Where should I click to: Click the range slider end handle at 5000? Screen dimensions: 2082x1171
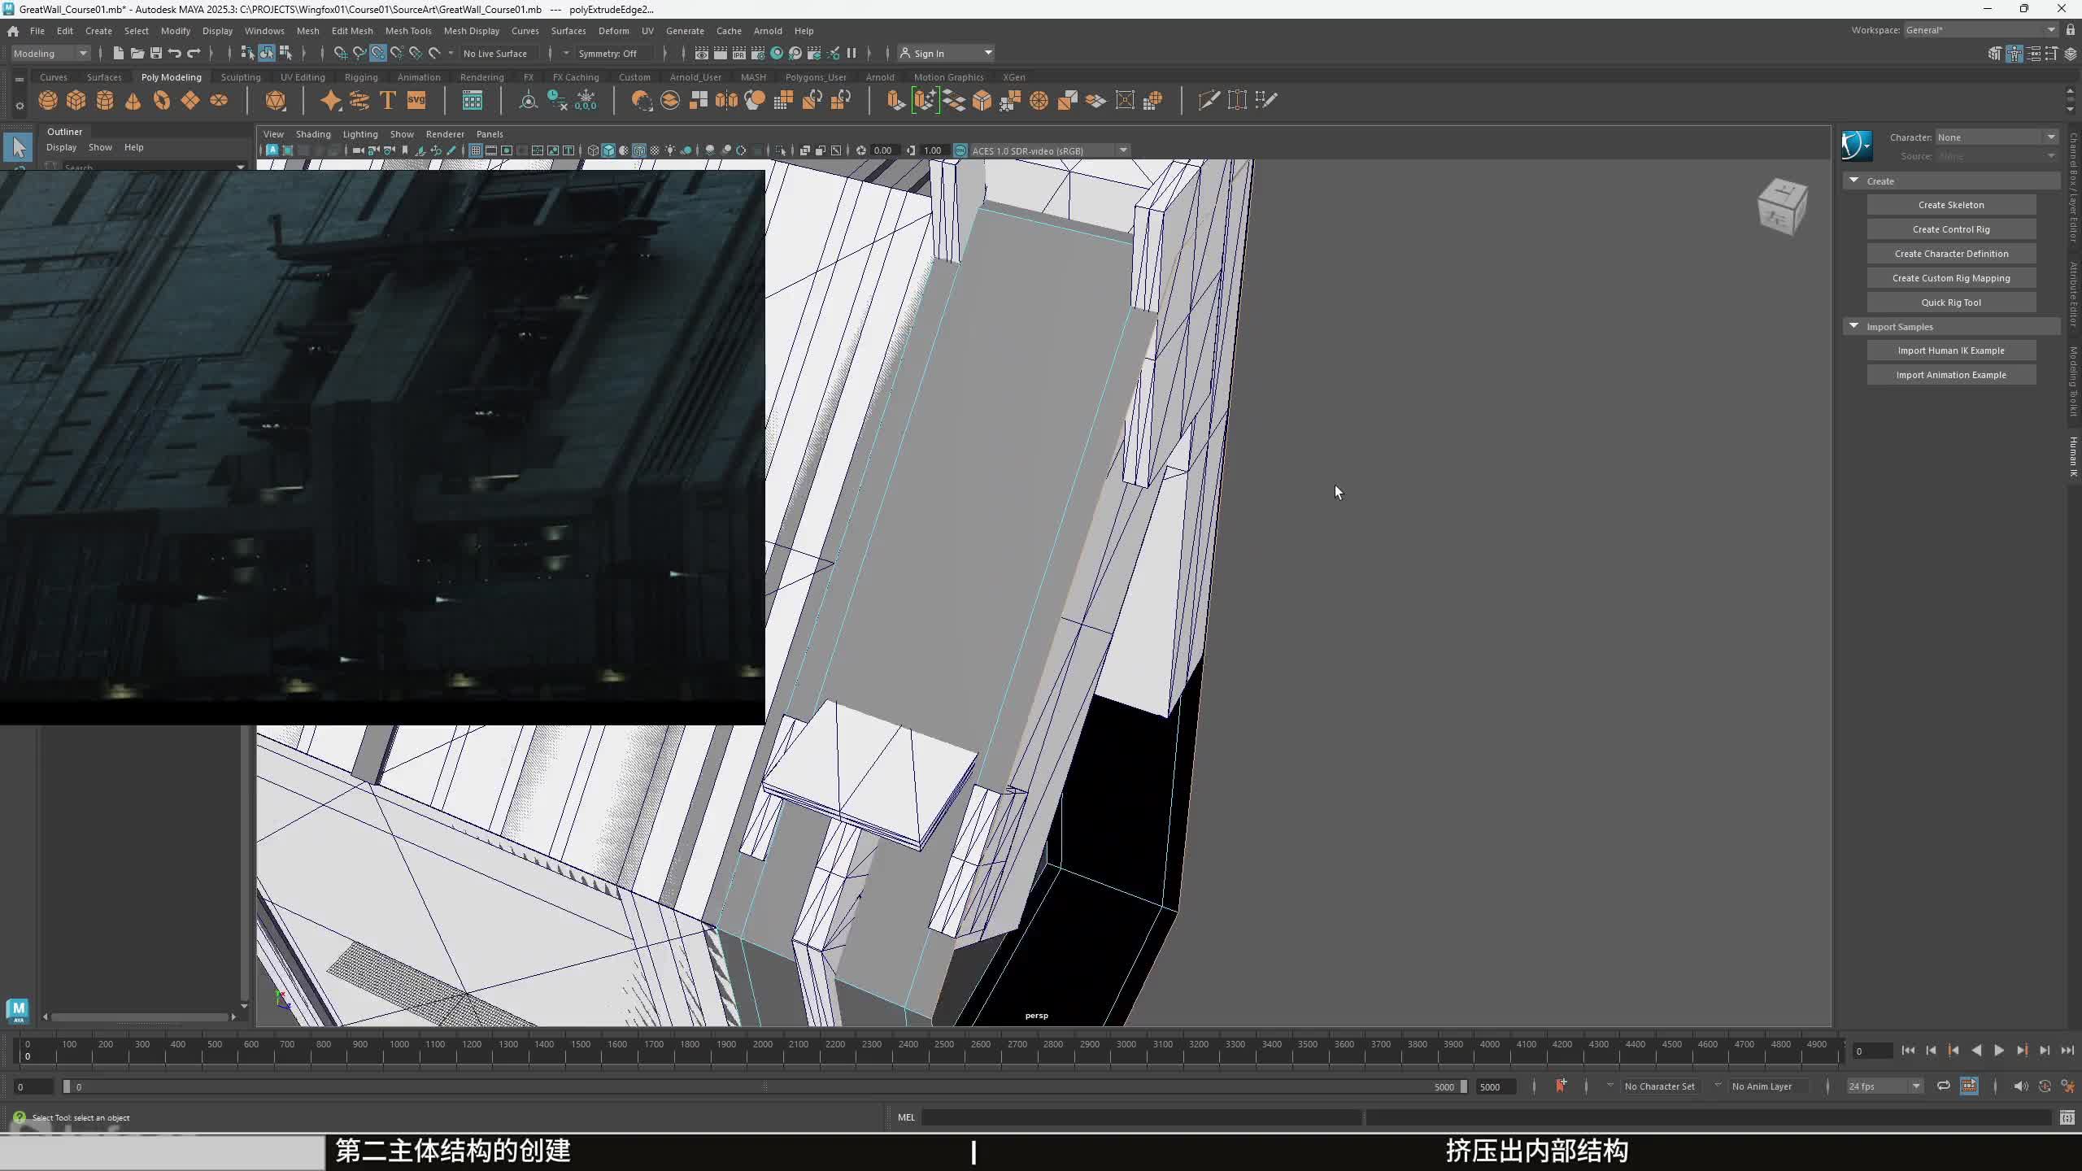[x=1464, y=1086]
